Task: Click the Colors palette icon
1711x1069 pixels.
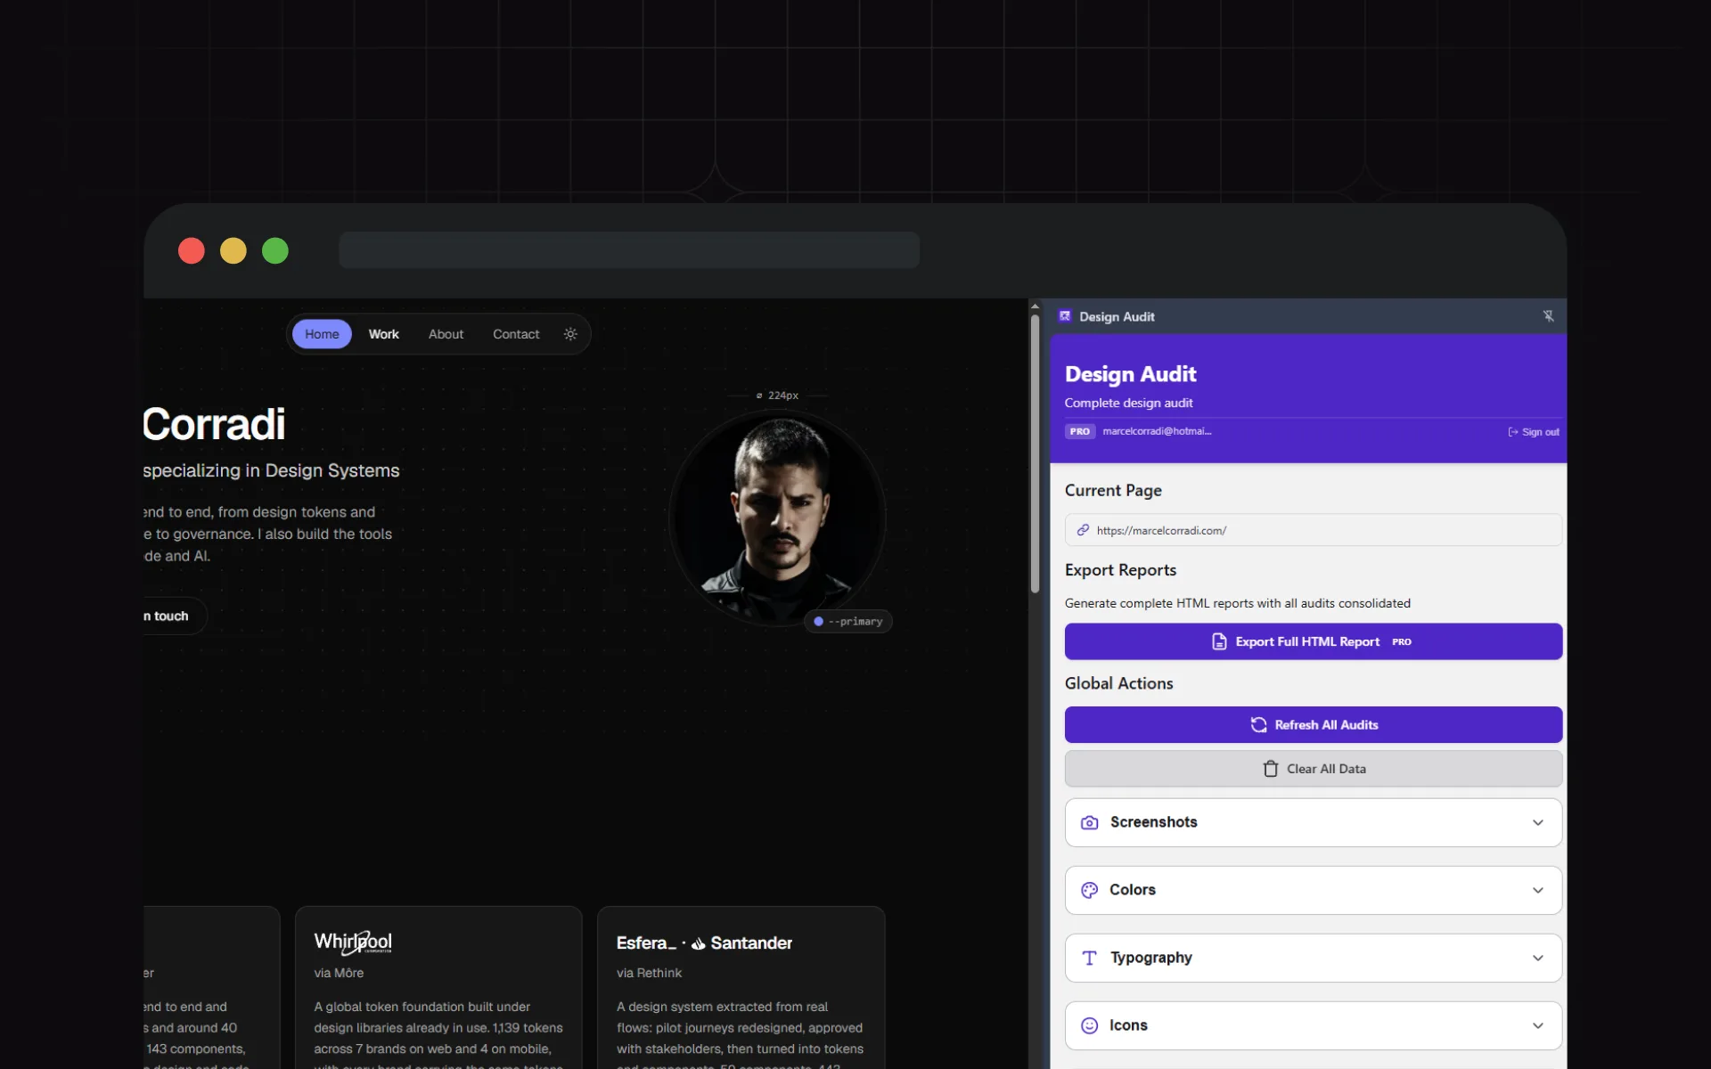Action: (1089, 890)
